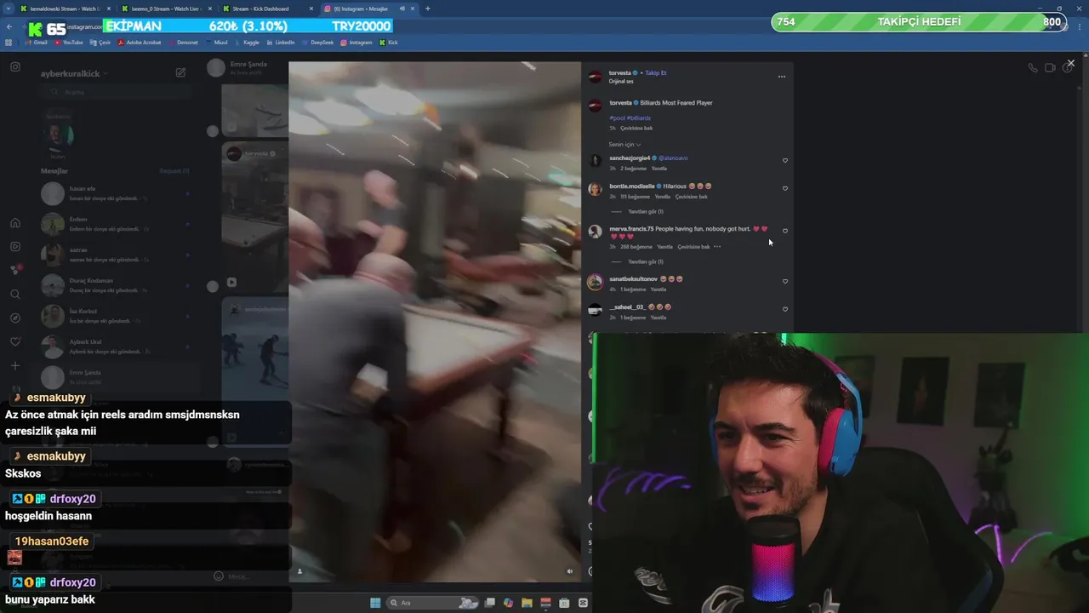
Task: Open the #pool hashtag link
Action: pyautogui.click(x=617, y=118)
